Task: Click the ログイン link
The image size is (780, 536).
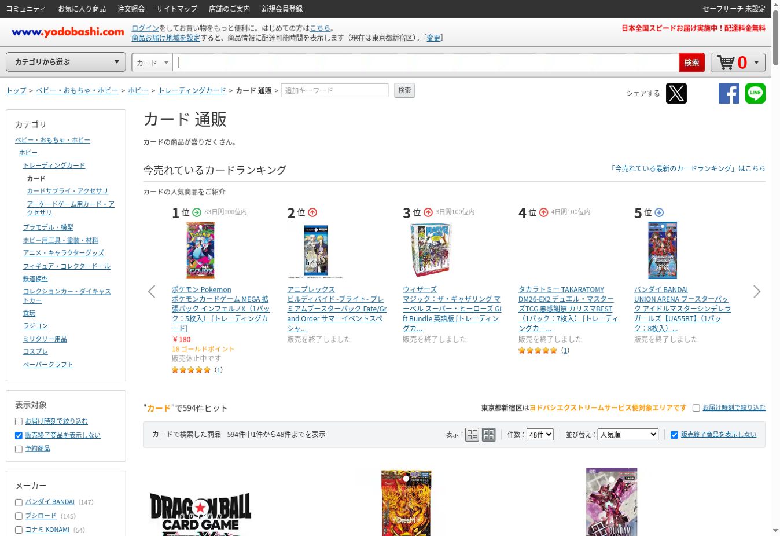Action: pos(145,28)
